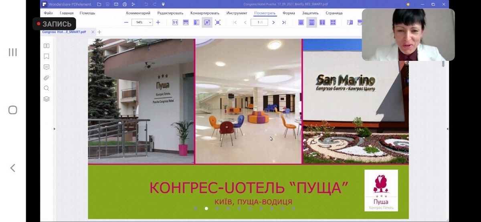Click the page number input field
This screenshot has height=222, width=481.
pos(259,22)
